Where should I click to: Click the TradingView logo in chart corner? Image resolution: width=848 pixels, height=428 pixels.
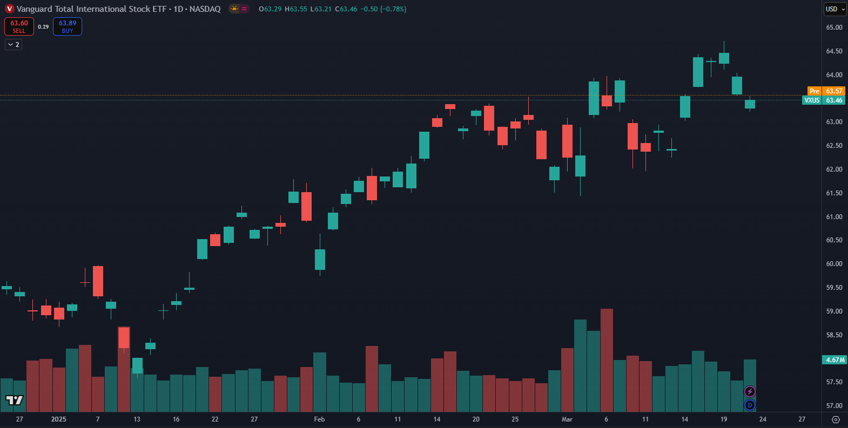click(x=15, y=400)
